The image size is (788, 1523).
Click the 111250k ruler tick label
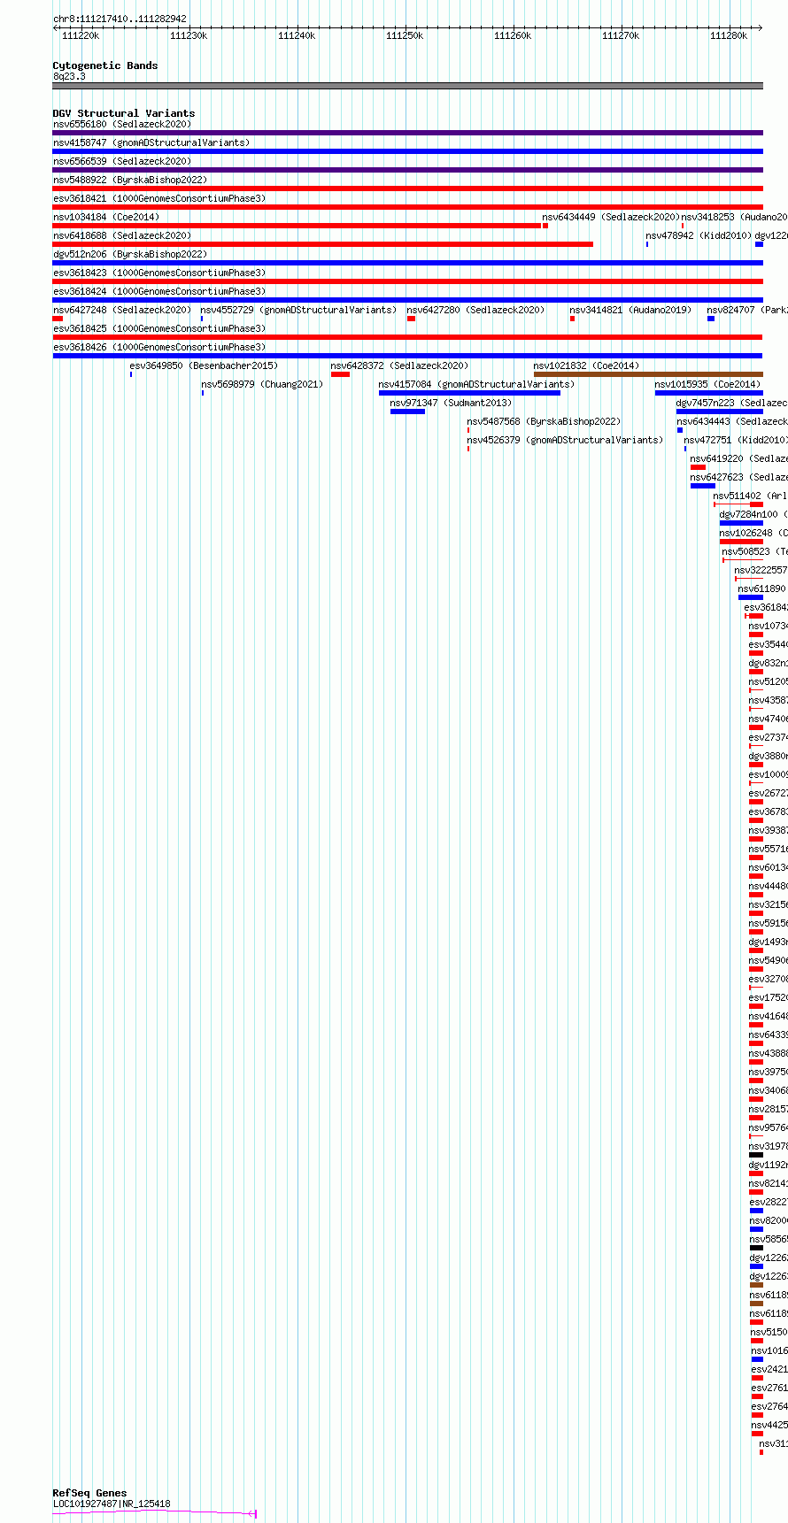pyautogui.click(x=405, y=35)
